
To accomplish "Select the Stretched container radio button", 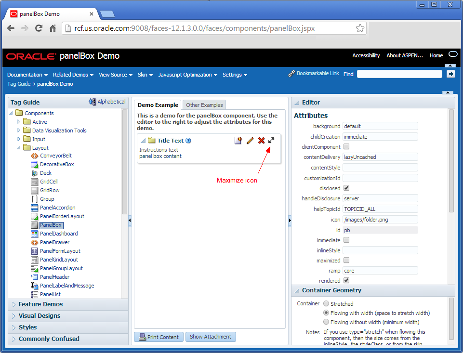I will (326, 303).
